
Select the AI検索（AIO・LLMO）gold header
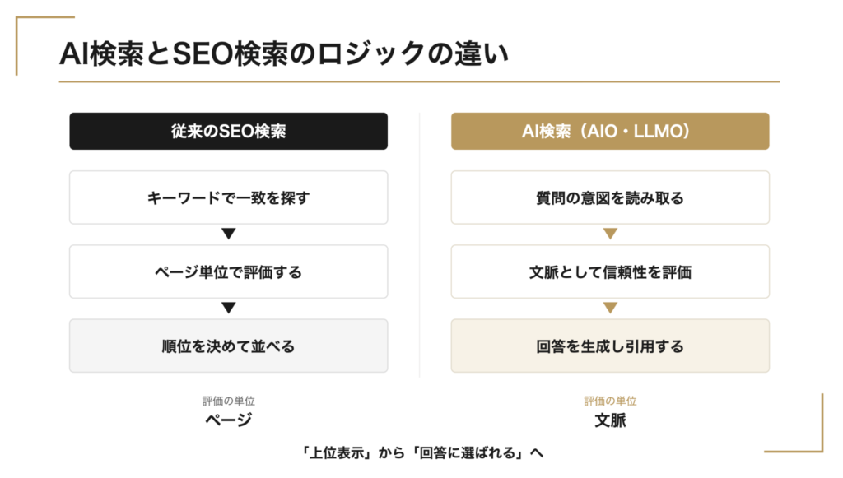coord(610,131)
